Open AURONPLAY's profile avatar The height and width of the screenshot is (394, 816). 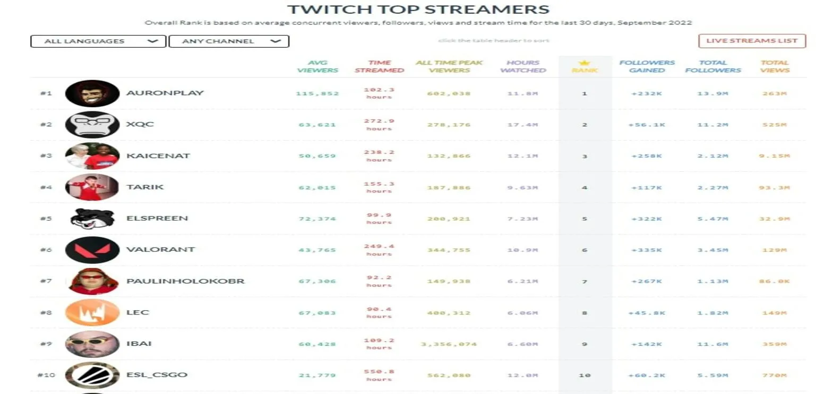[x=91, y=93]
